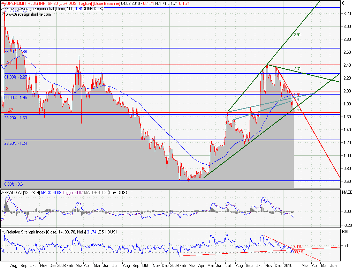The width and height of the screenshot is (357, 268).
Task: Expand the MACD All [12, 26, 9] legend
Action: point(22,192)
